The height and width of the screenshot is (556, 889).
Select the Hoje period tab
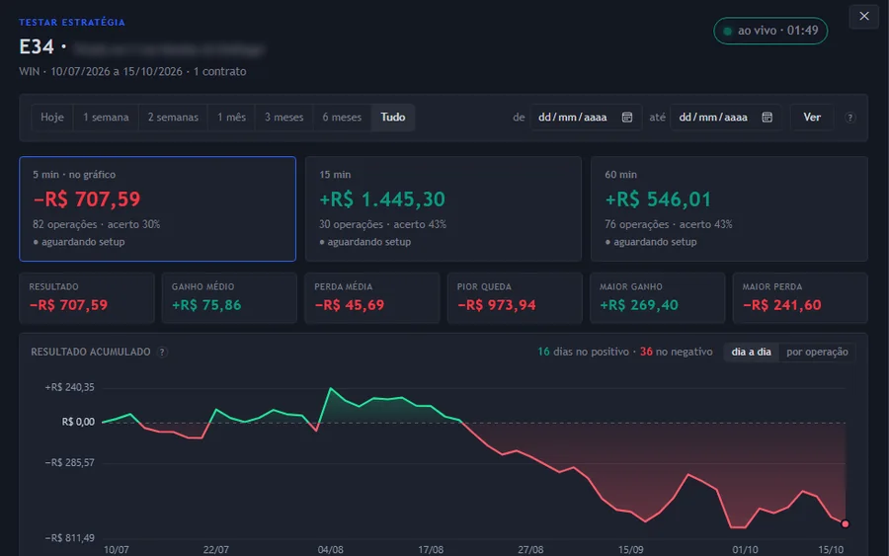(x=52, y=118)
